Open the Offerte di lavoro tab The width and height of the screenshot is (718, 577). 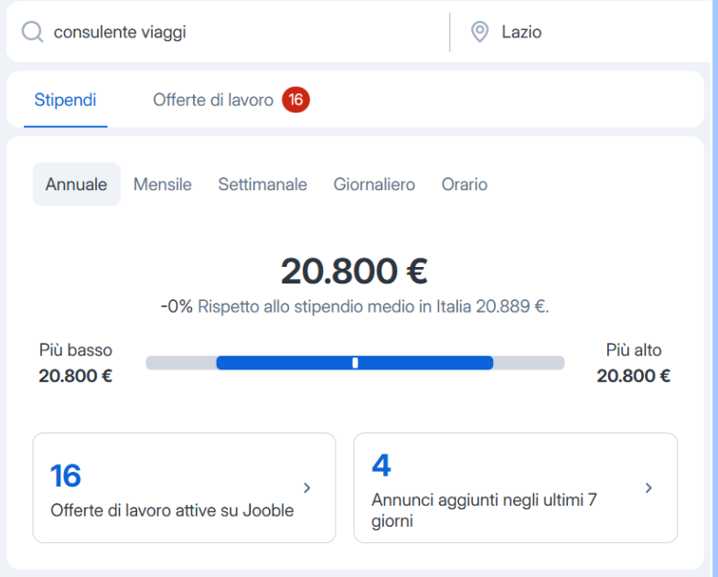click(213, 100)
